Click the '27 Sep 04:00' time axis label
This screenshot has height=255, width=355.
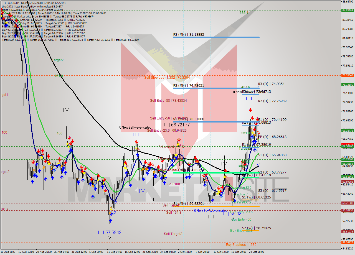168,252
